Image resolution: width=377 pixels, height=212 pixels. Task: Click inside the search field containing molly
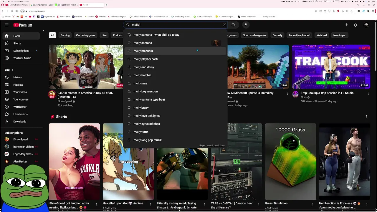point(175,25)
